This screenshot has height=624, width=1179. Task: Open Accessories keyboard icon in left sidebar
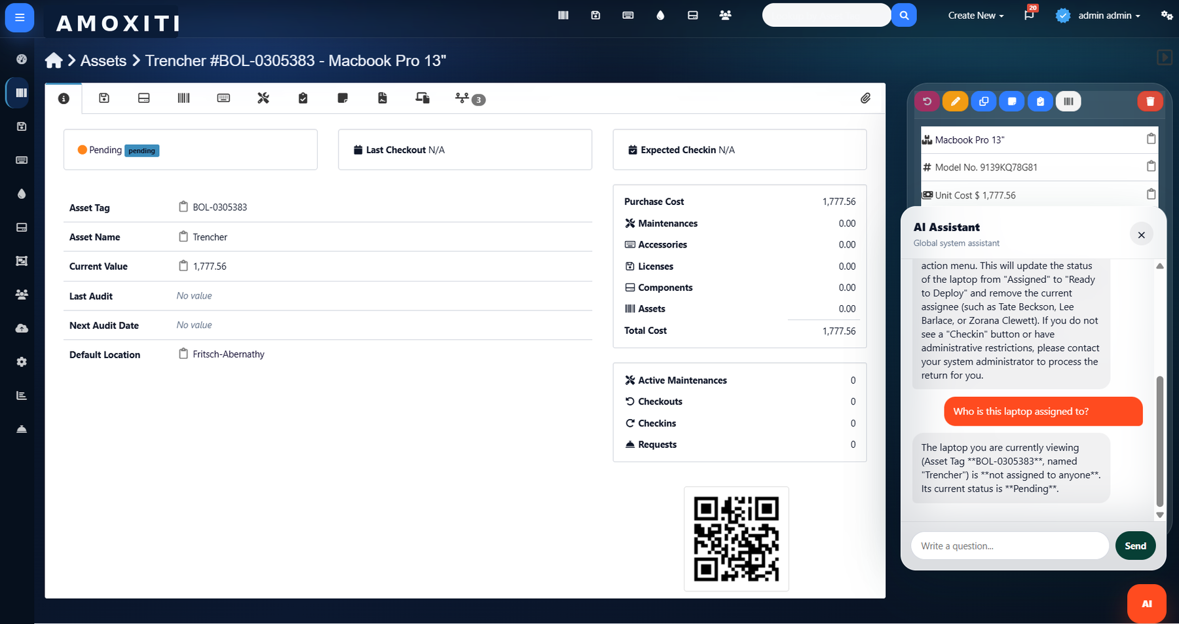(x=22, y=160)
